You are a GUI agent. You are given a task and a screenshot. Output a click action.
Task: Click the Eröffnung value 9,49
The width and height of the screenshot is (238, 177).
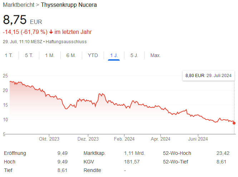click(x=63, y=153)
